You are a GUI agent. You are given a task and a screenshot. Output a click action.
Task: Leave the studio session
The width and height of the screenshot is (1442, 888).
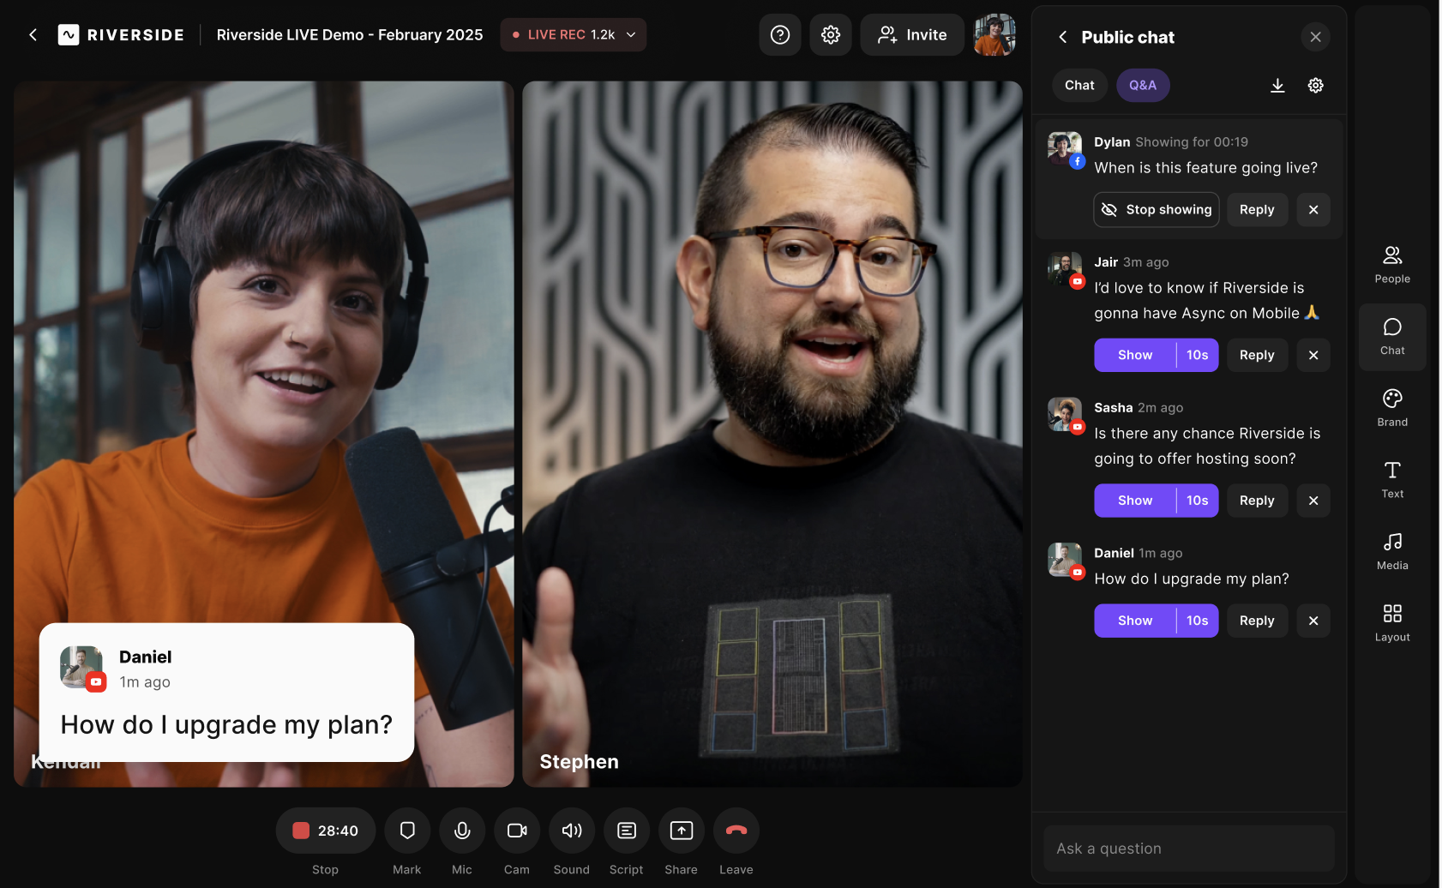click(x=736, y=831)
